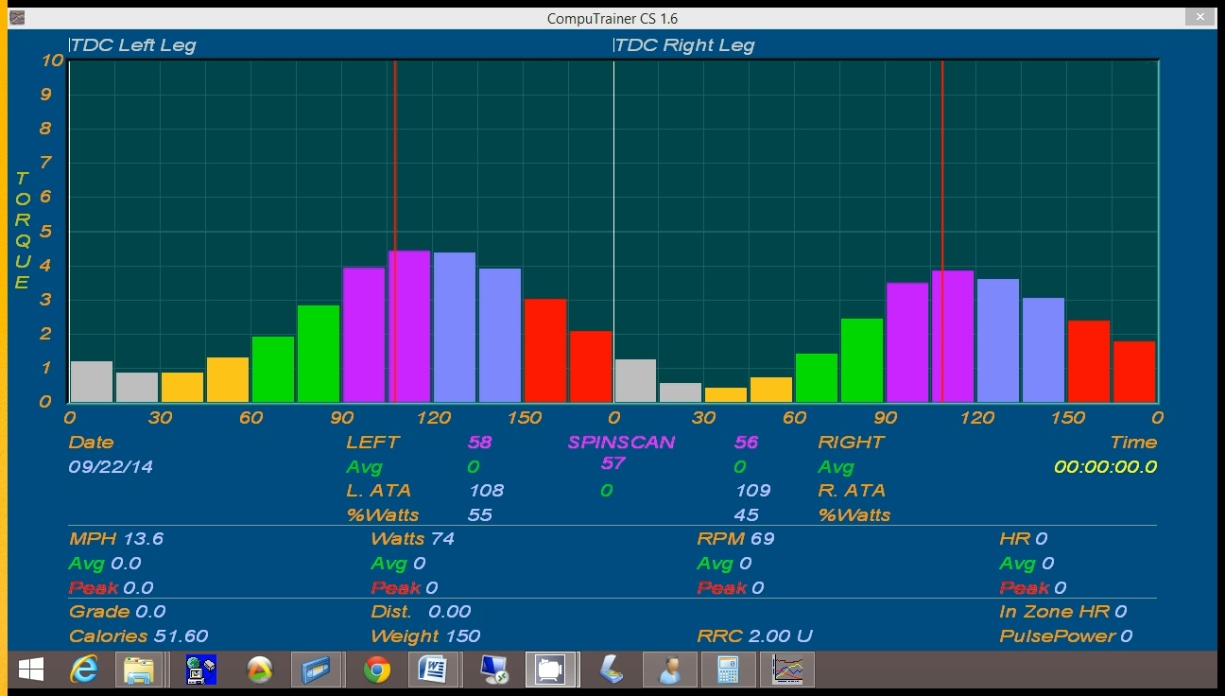The width and height of the screenshot is (1225, 696).
Task: Click the active video camera taskbar icon
Action: point(550,670)
